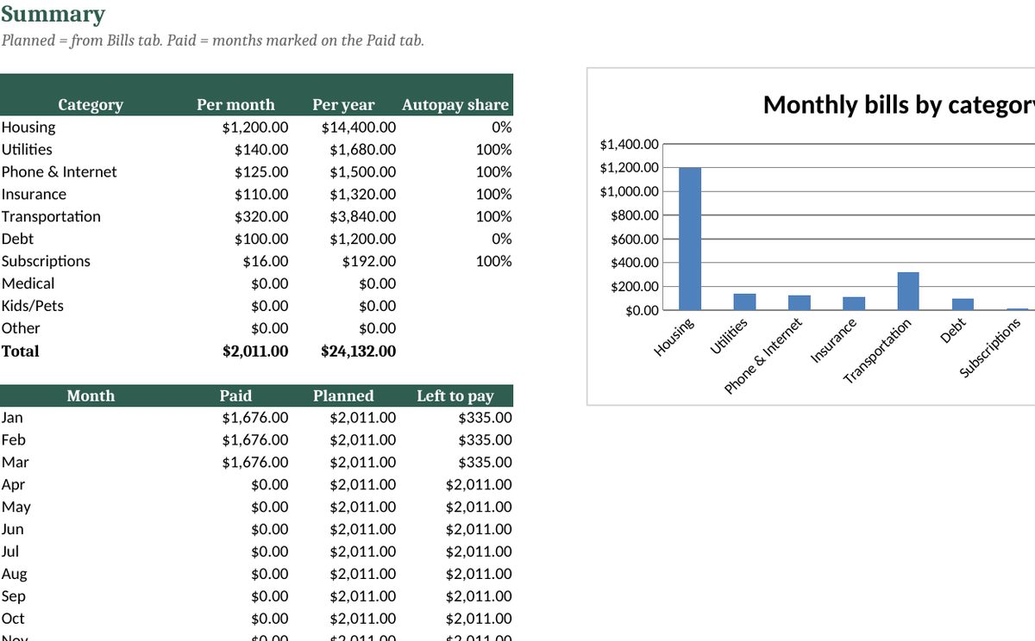The width and height of the screenshot is (1035, 641).
Task: Select the Housing bar in the chart
Action: tap(690, 239)
